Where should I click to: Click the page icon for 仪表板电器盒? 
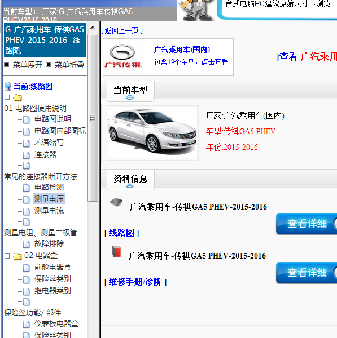coord(27,324)
